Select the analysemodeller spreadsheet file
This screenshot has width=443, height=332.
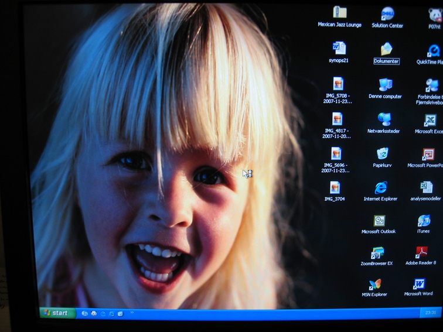[426, 187]
